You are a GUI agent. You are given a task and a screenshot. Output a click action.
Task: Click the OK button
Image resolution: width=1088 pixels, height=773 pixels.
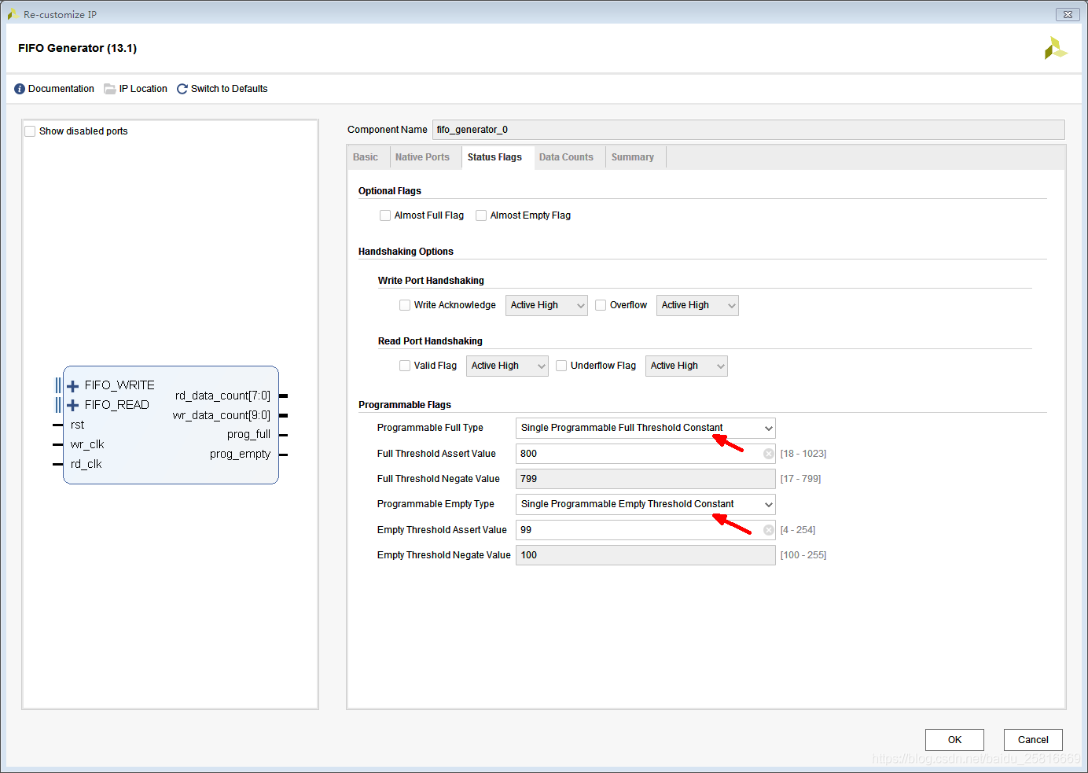954,740
